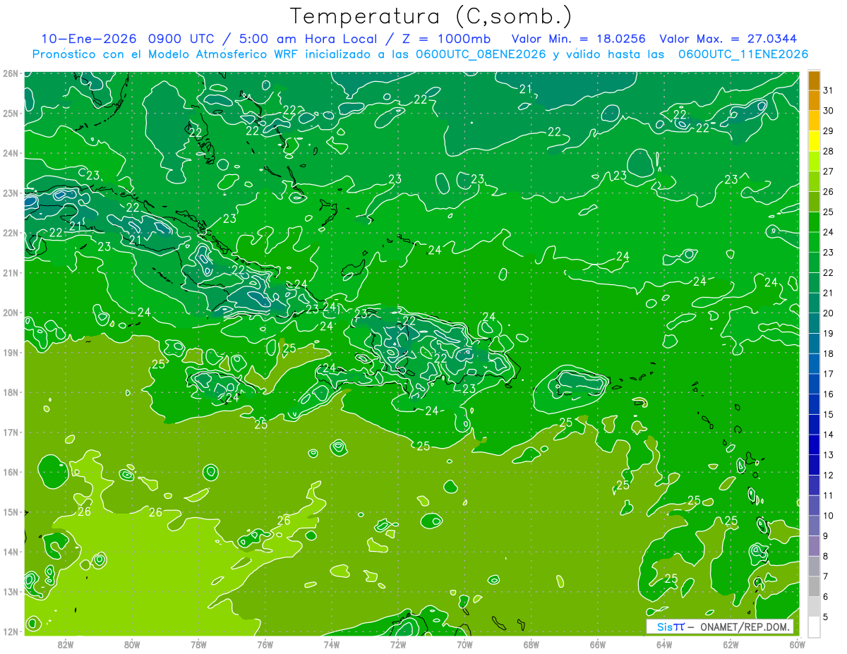The image size is (847, 654).
Task: Click the '15N' latitude axis label
Action: pyautogui.click(x=10, y=512)
